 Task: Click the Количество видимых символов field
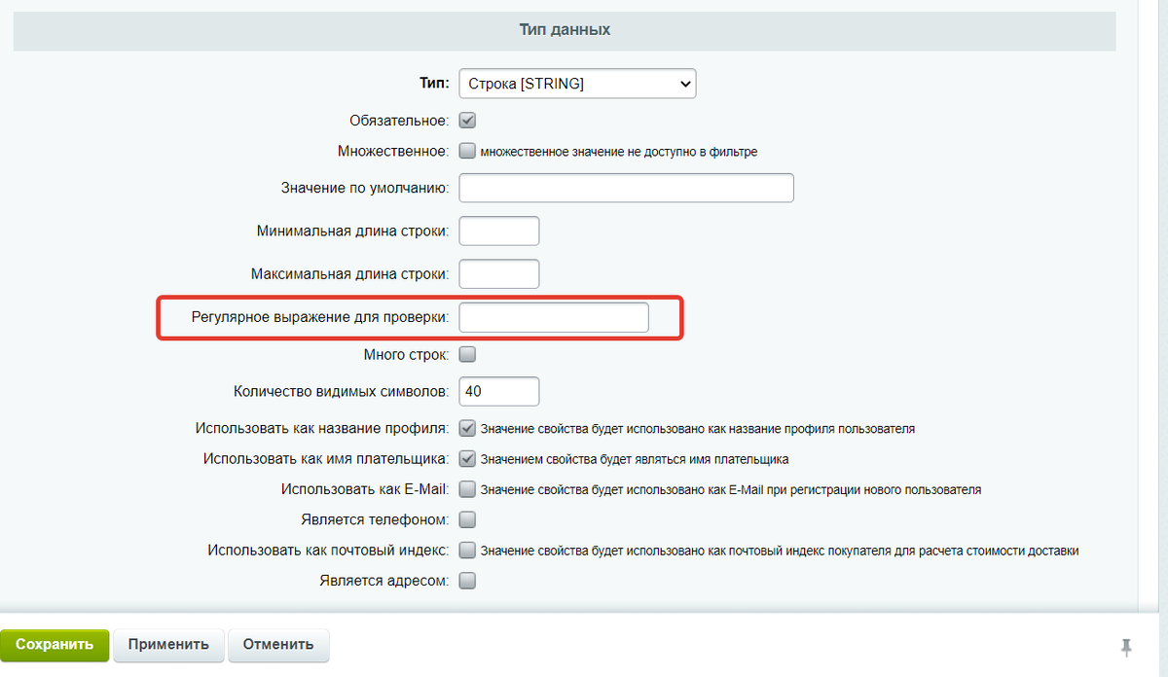coord(498,391)
